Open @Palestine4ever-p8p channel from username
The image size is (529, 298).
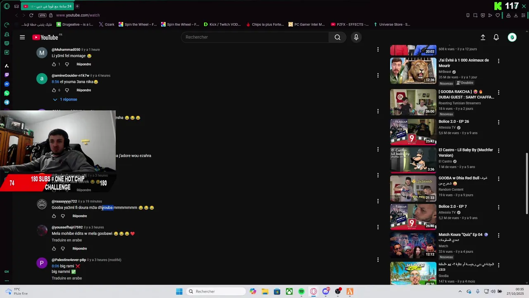pos(69,260)
